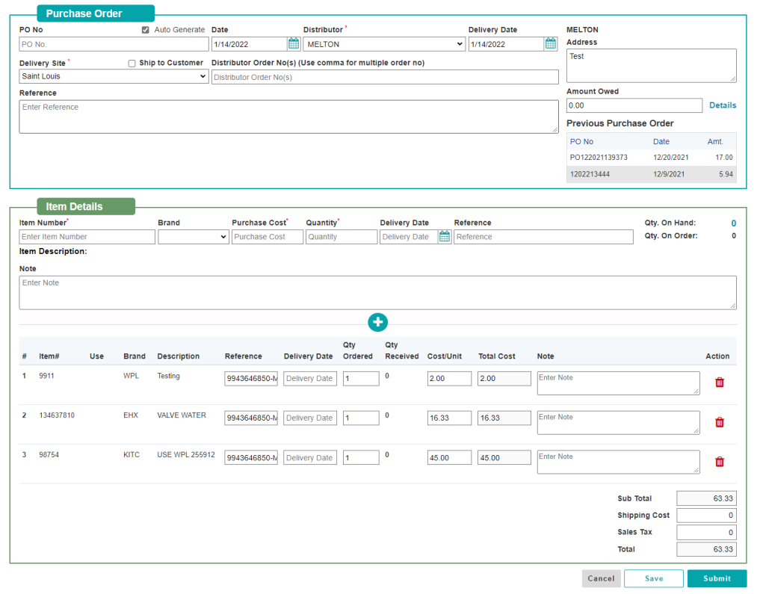The width and height of the screenshot is (760, 594).
Task: Open calendar picker for PO Date
Action: (294, 43)
